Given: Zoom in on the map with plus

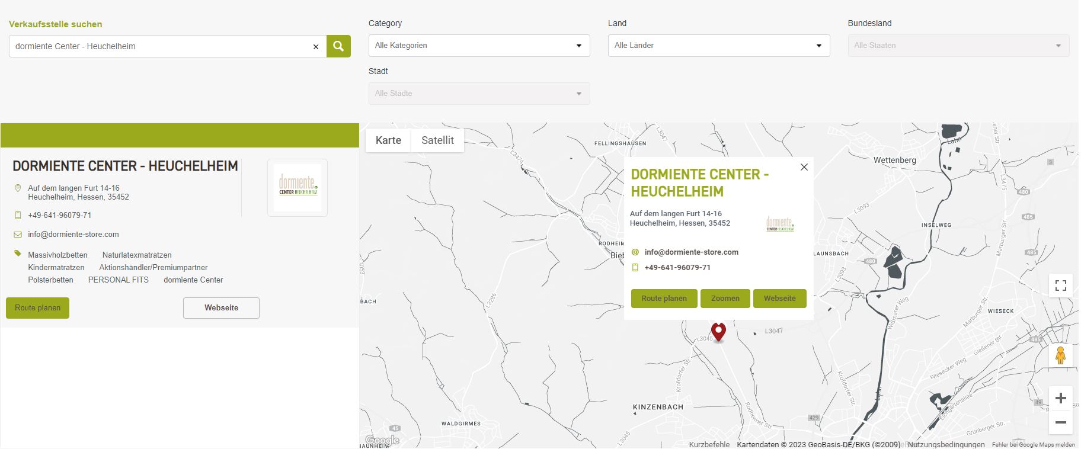Looking at the screenshot, I should pyautogui.click(x=1061, y=398).
